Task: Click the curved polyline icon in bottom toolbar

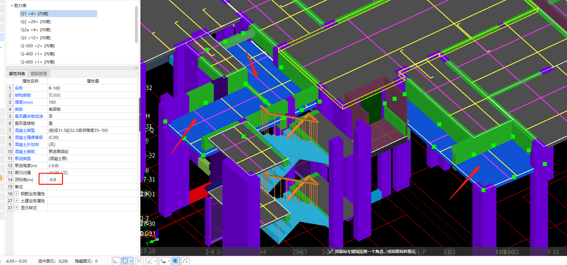Action: click(185, 261)
